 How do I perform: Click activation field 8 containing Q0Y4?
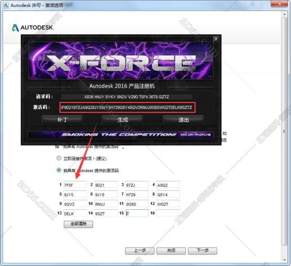click(x=168, y=195)
